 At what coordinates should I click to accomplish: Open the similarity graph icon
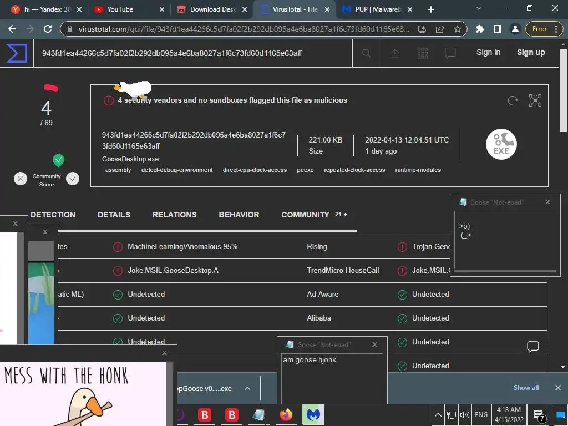[x=535, y=100]
